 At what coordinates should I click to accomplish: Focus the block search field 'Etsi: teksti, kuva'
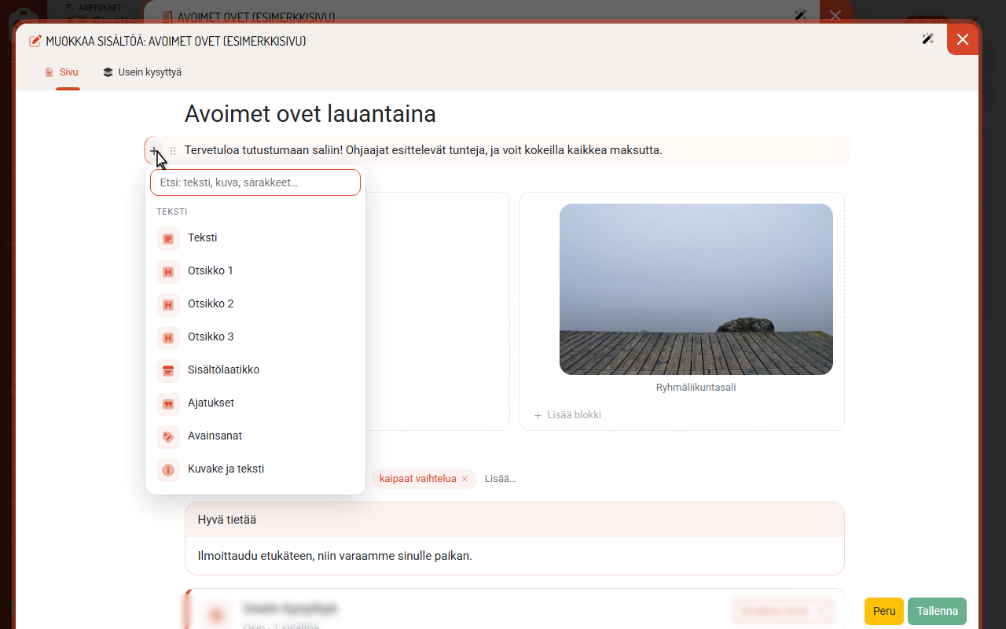[x=255, y=182]
